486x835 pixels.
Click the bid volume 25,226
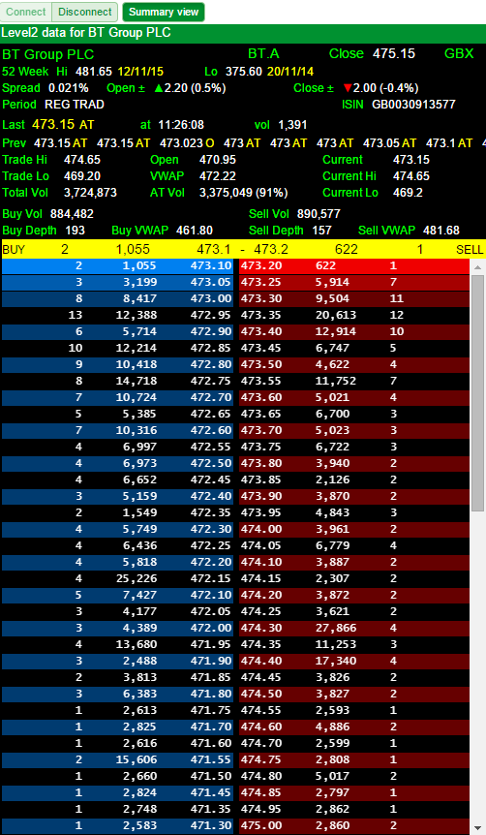pos(137,579)
